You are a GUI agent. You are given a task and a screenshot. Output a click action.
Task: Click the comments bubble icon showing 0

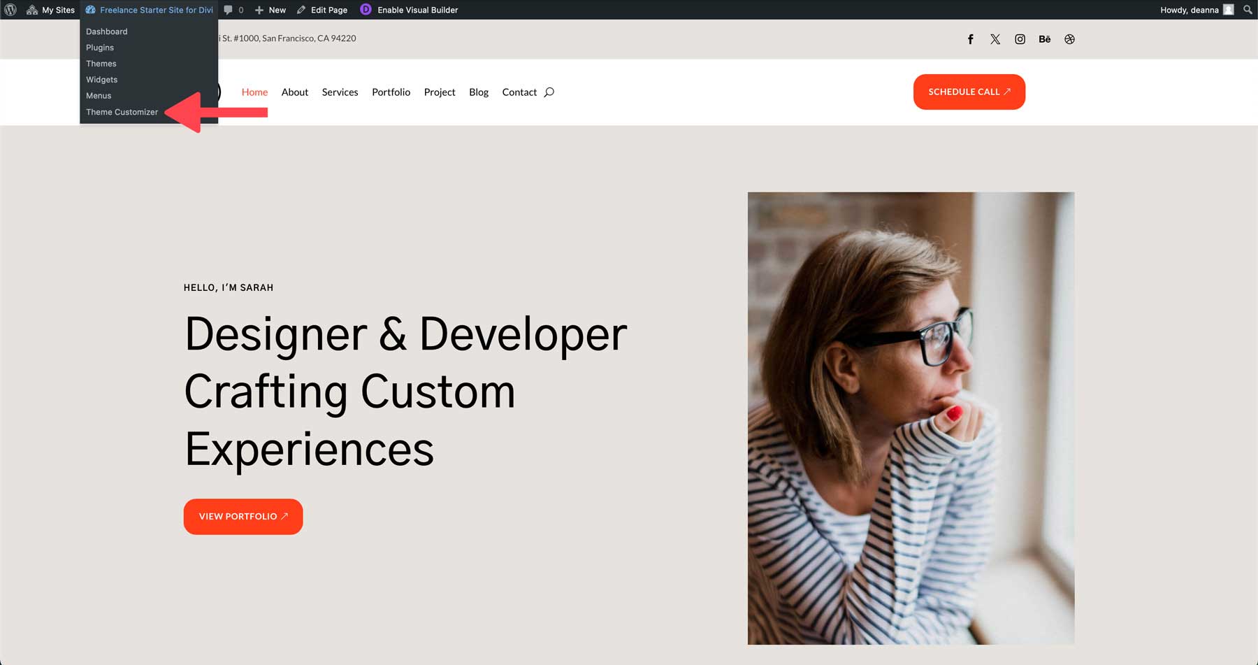(233, 10)
